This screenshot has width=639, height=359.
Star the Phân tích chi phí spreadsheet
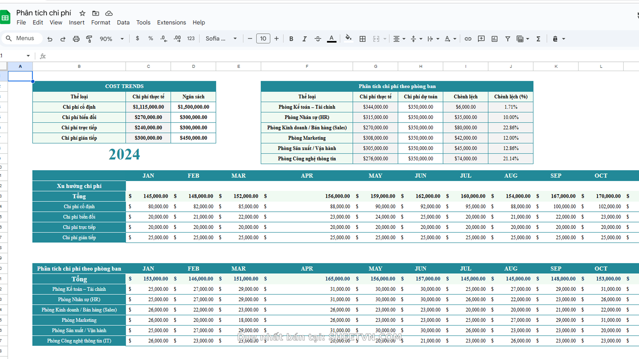82,13
